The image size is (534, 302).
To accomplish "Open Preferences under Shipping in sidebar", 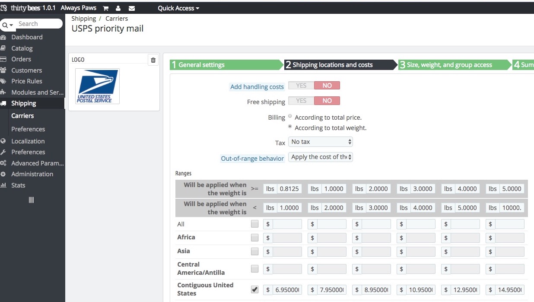I will click(28, 129).
